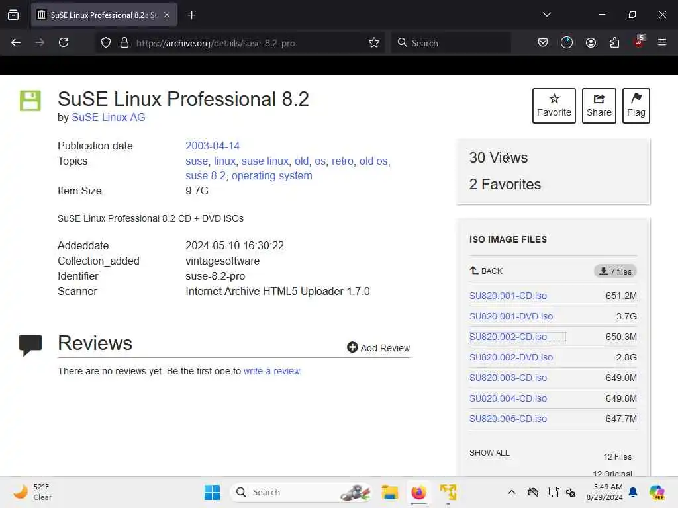Click 'write a review' link

click(271, 371)
